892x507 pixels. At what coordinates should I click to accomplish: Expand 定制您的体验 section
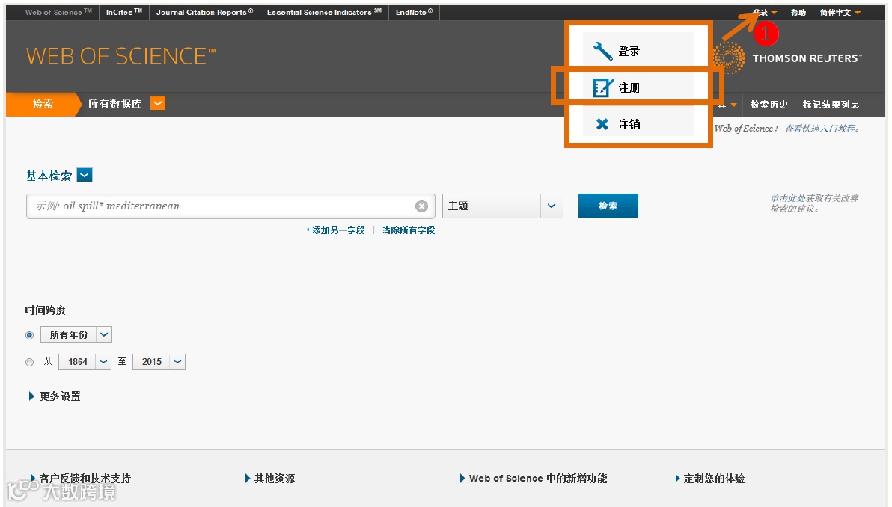point(710,479)
